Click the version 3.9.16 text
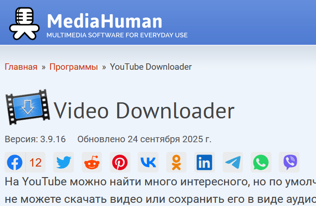 pos(35,139)
